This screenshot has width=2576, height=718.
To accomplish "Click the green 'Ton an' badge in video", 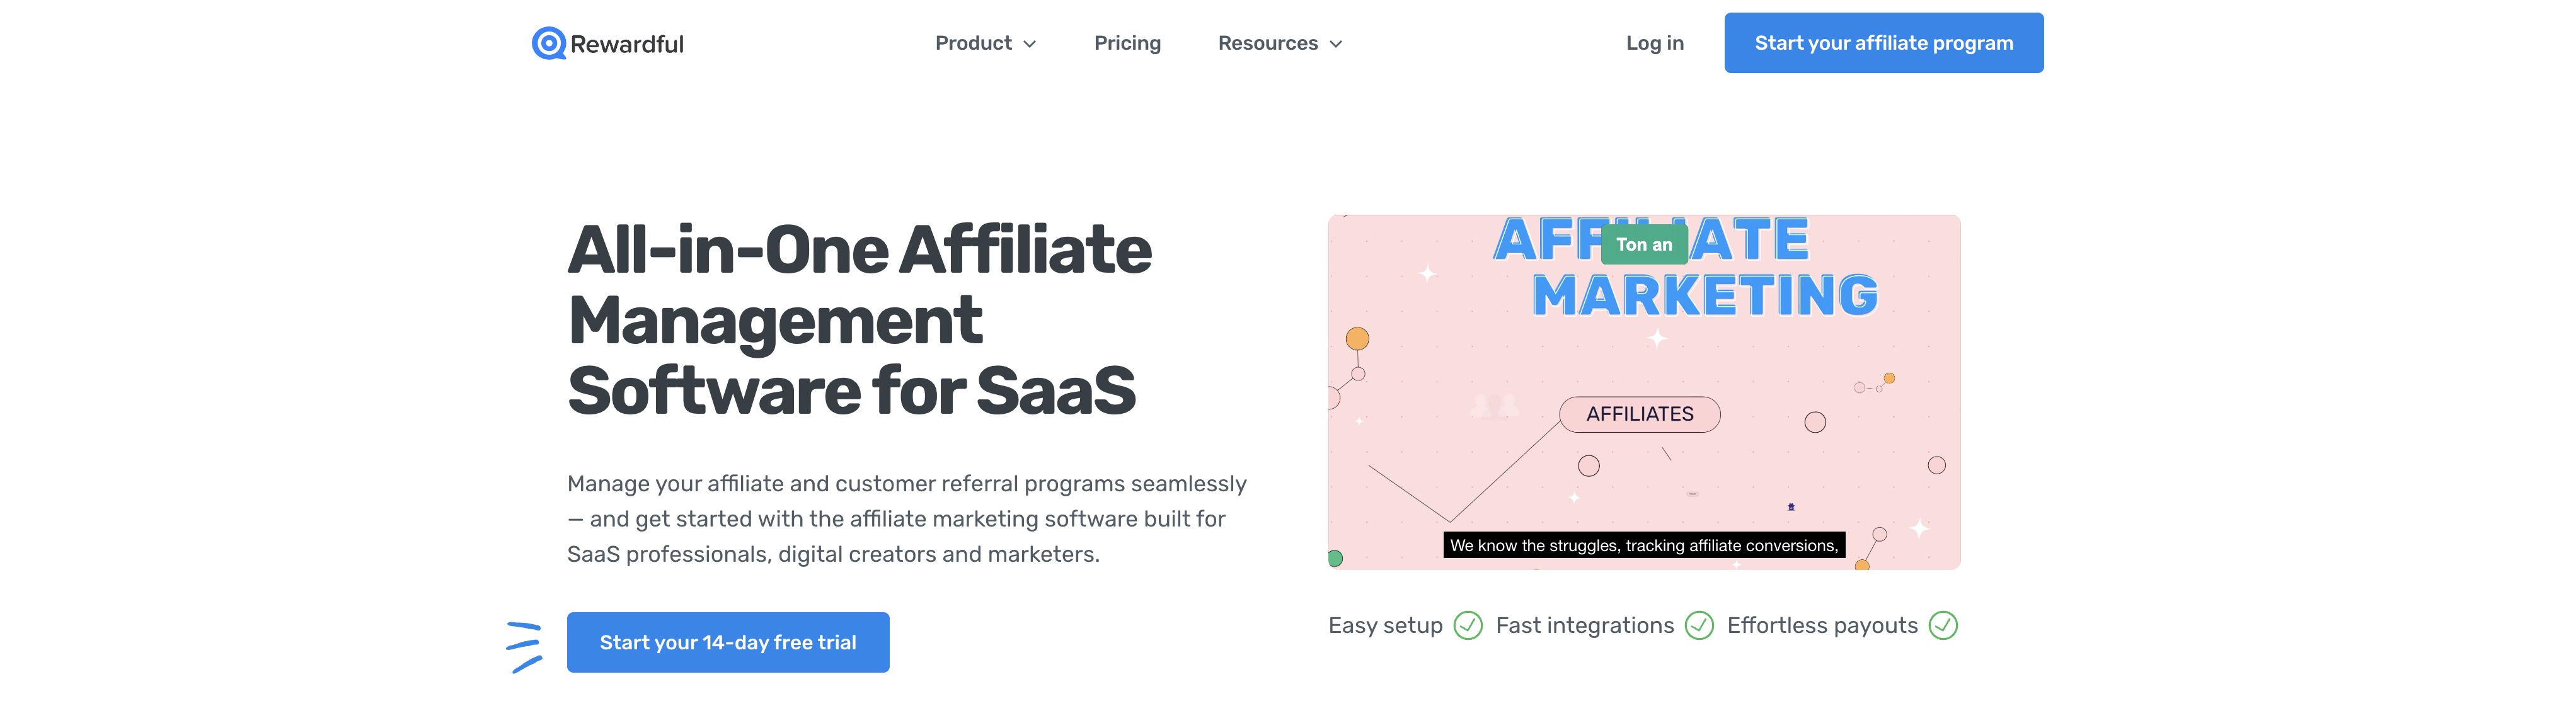I will [x=1643, y=244].
